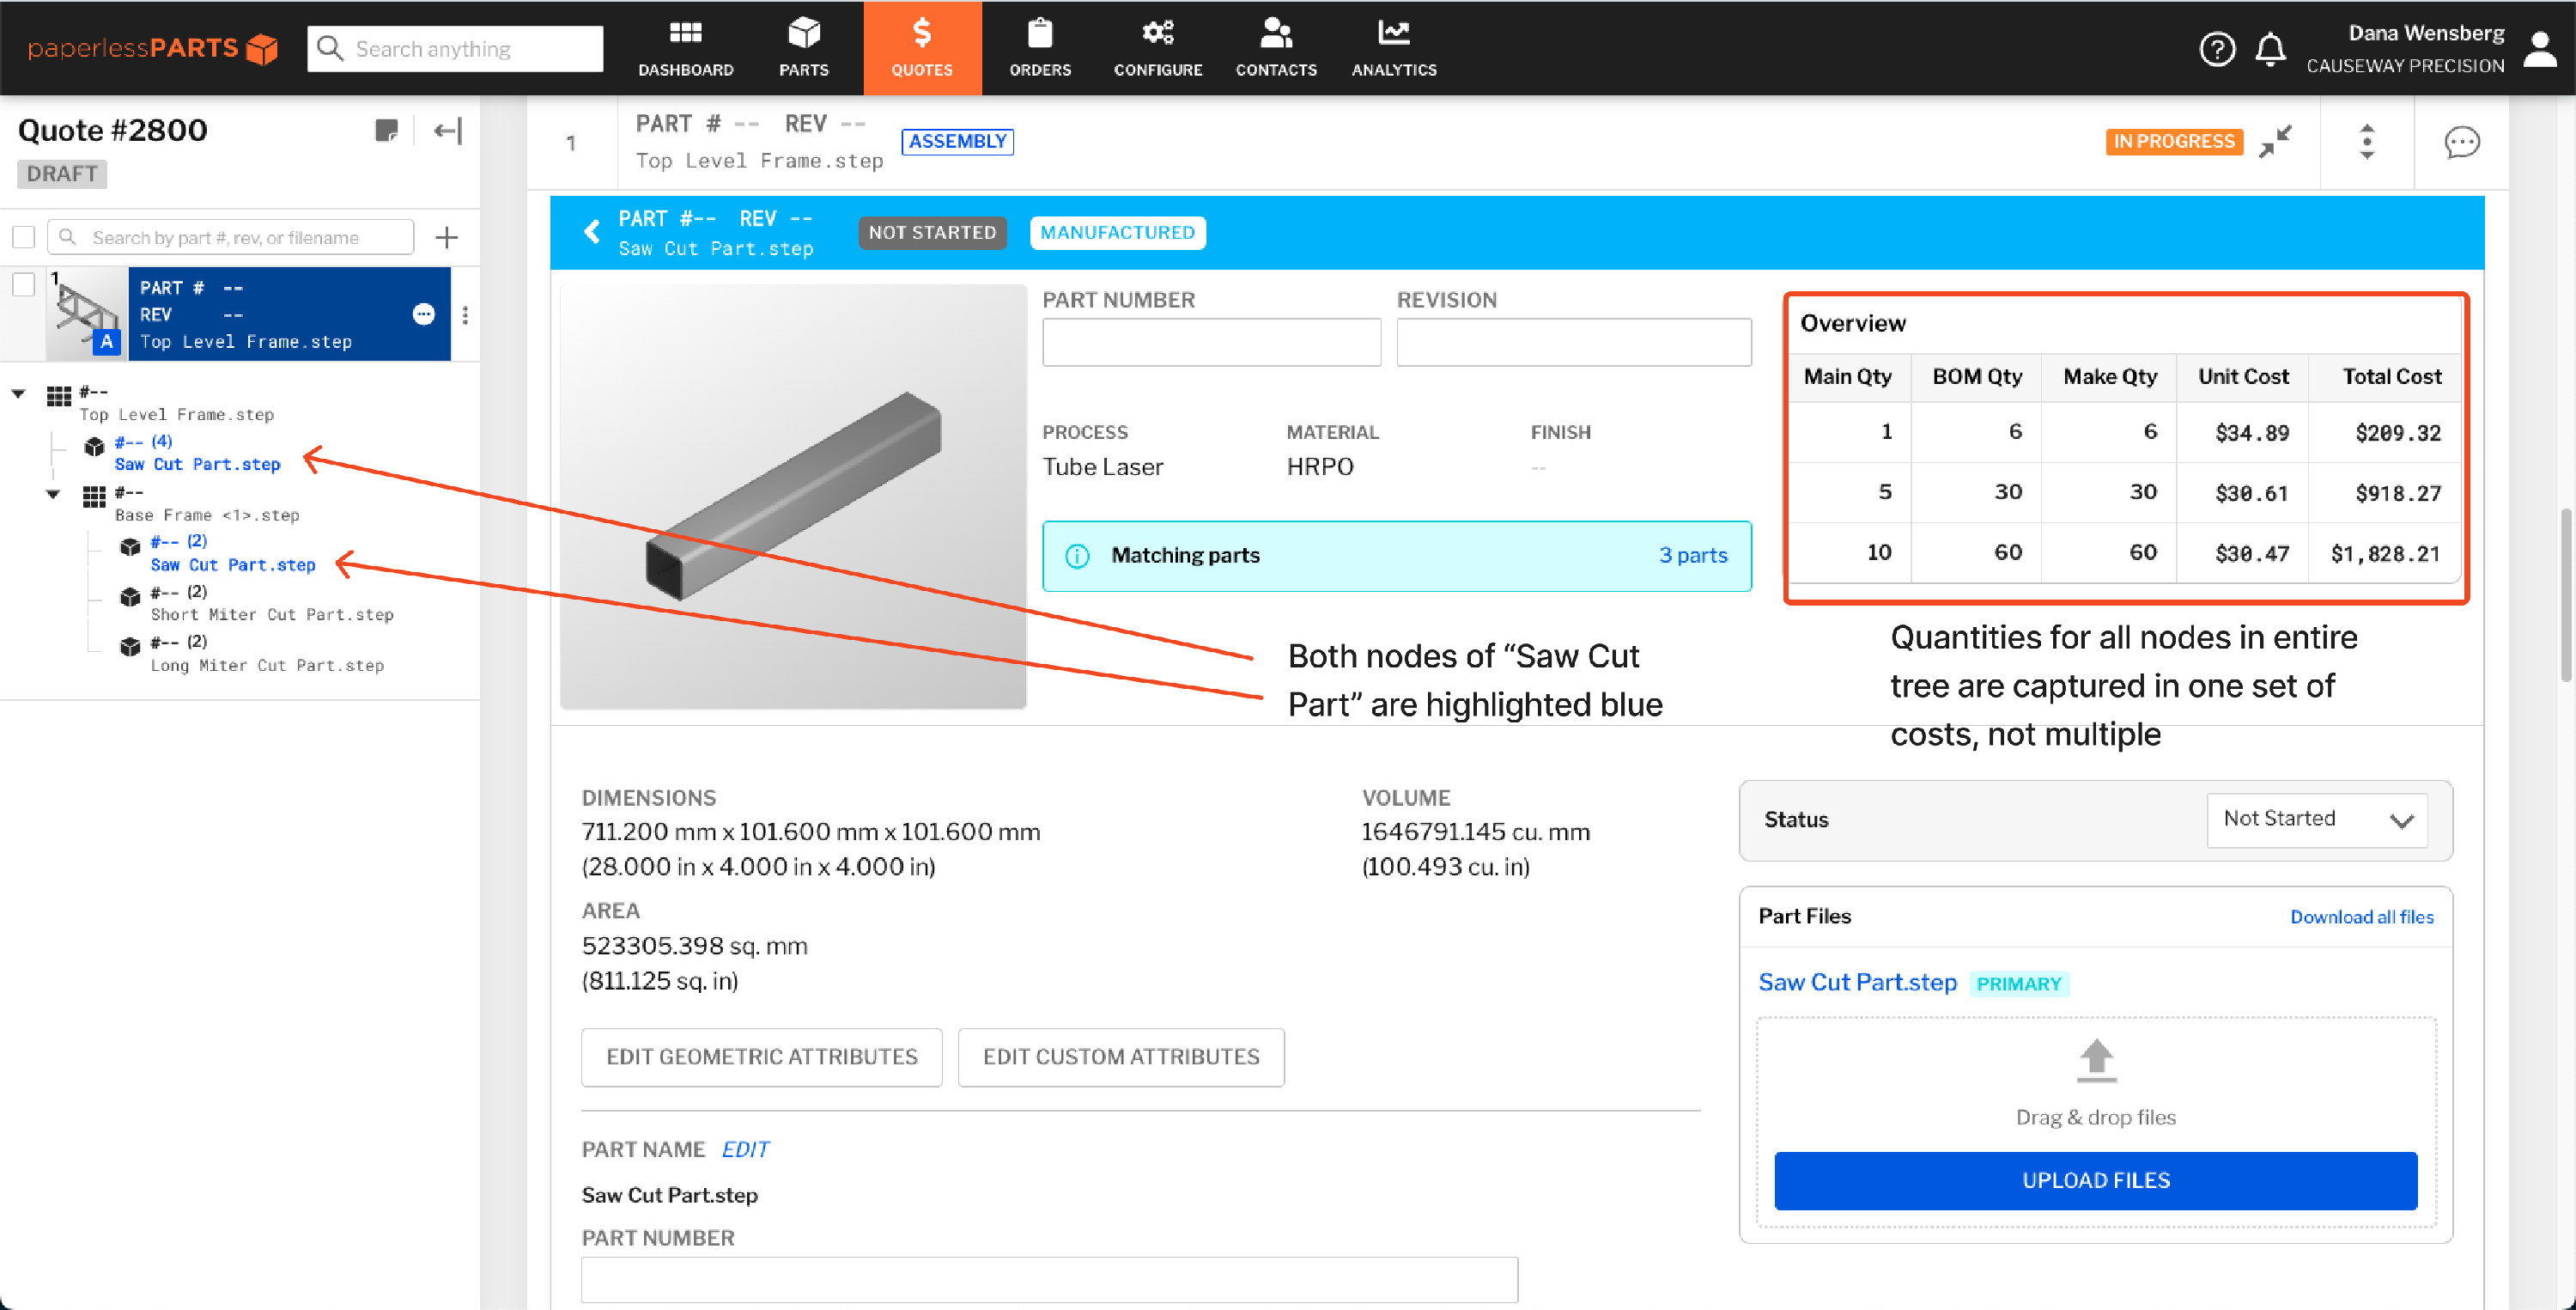Collapse the Top Level Frame.step tree node
This screenshot has height=1310, width=2576.
point(18,393)
